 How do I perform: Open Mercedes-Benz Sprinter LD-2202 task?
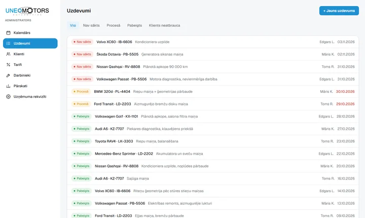pos(213,154)
